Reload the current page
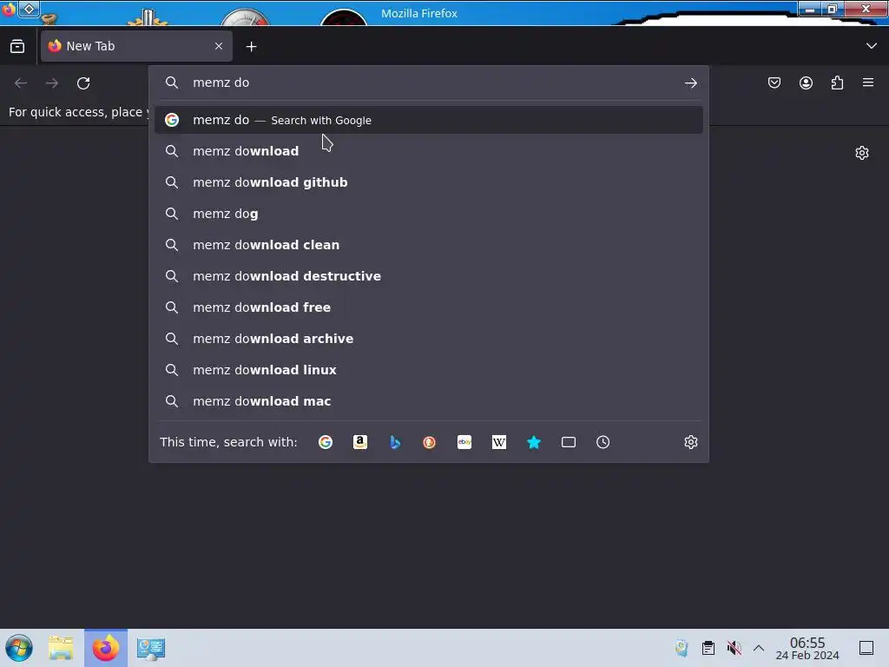Viewport: 889px width, 667px height. click(83, 83)
